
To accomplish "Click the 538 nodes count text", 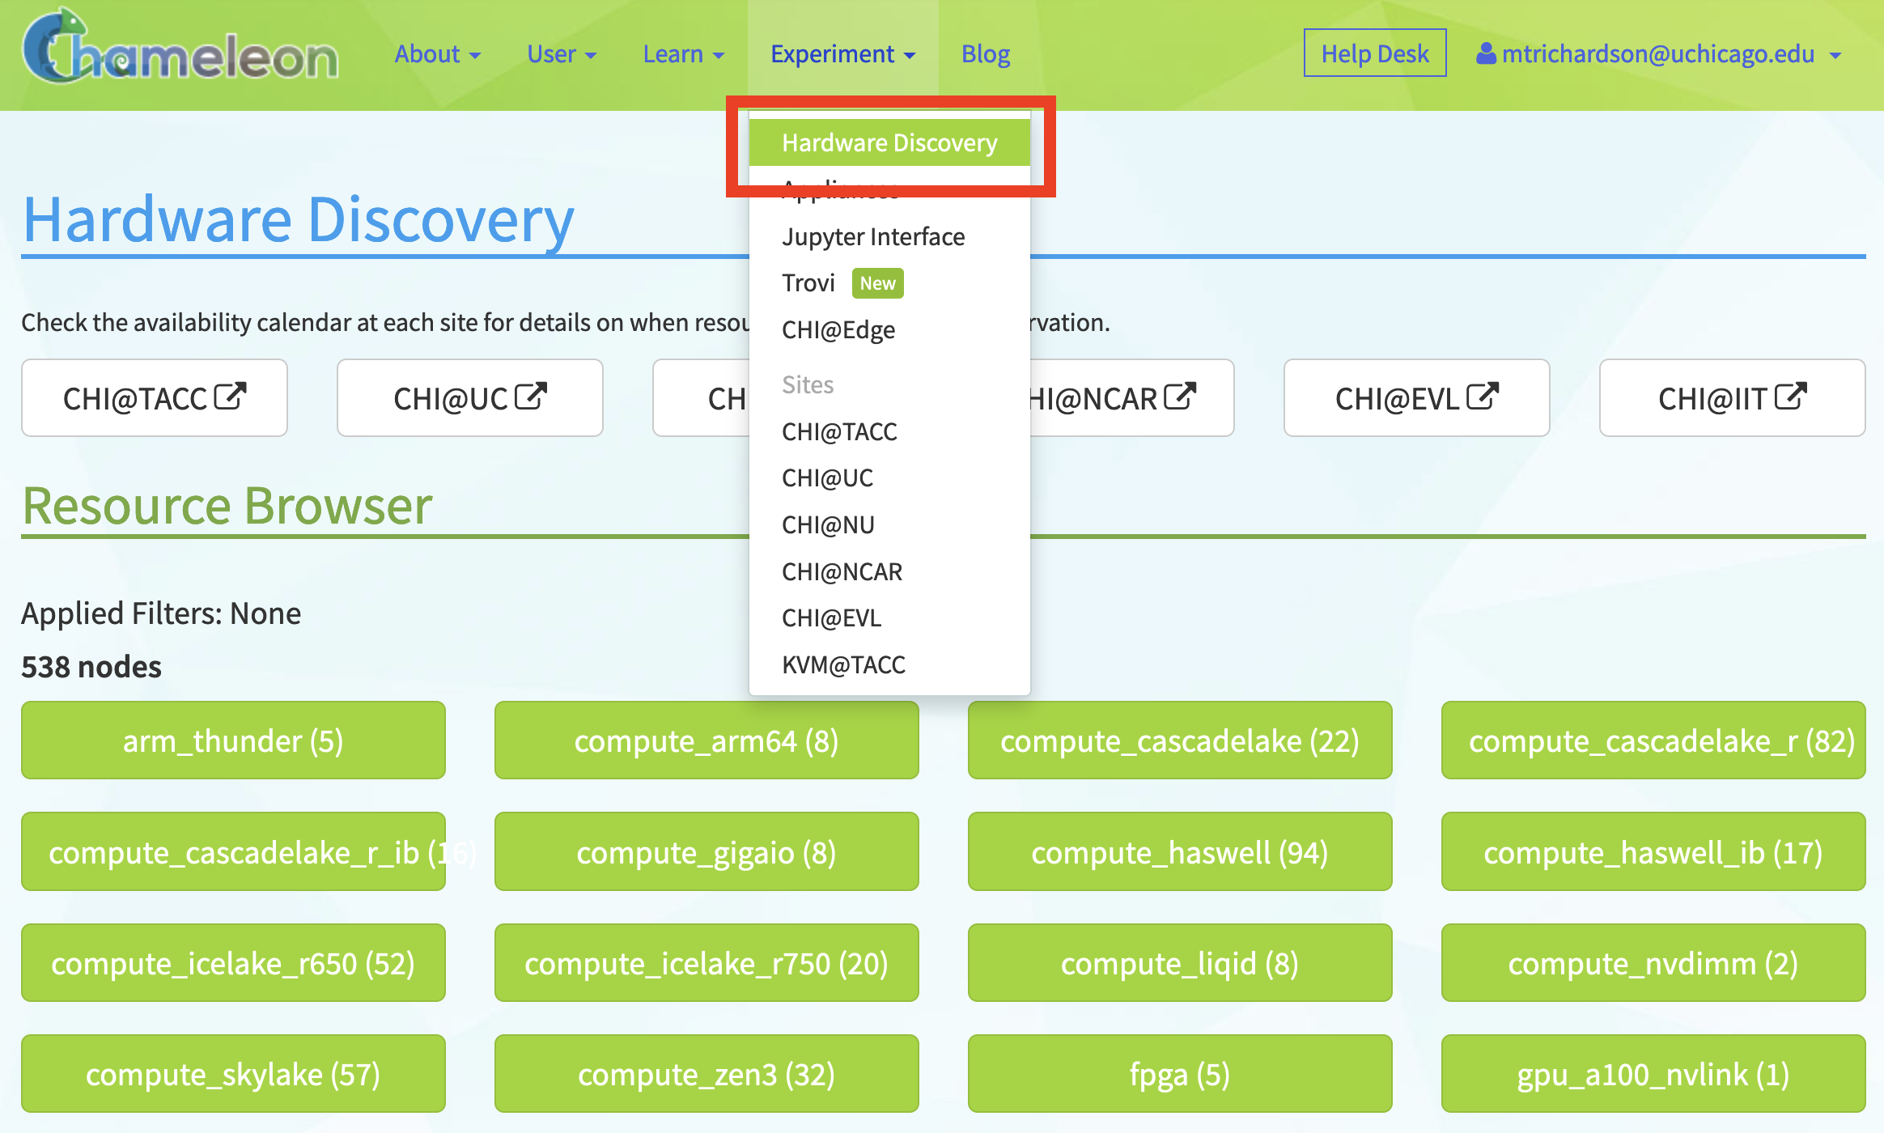I will coord(91,667).
